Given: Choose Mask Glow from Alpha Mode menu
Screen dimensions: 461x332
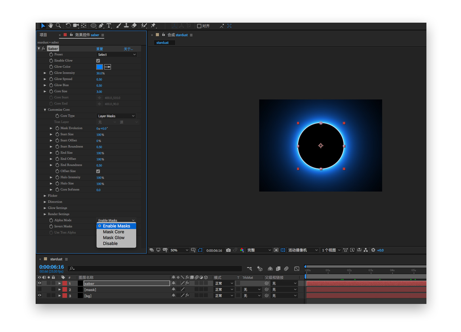Looking at the screenshot, I should click(x=116, y=238).
